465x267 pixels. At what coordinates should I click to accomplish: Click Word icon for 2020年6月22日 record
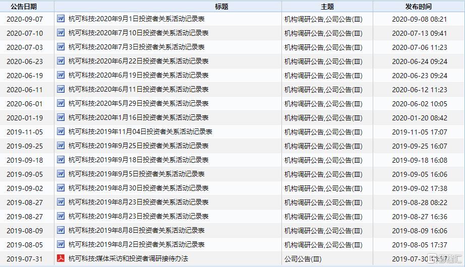tap(61, 61)
